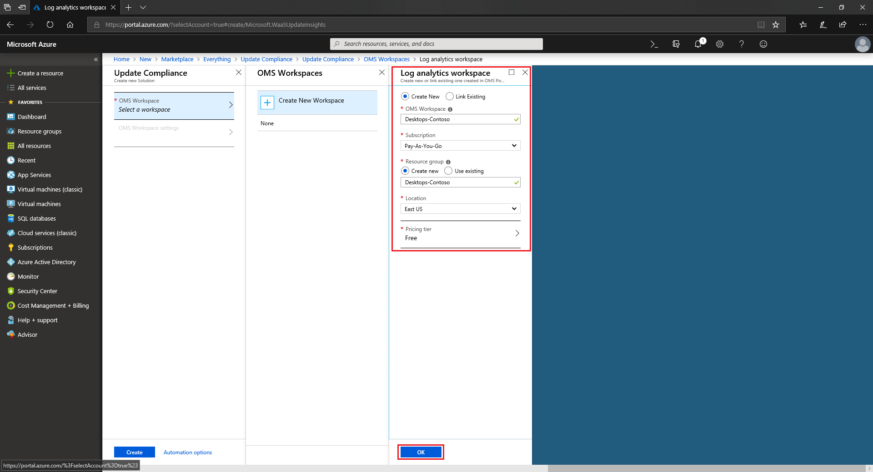The height and width of the screenshot is (472, 873).
Task: Open a new browser tab
Action: (128, 7)
